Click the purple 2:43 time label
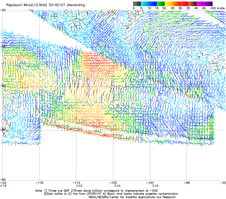 [79, 186]
